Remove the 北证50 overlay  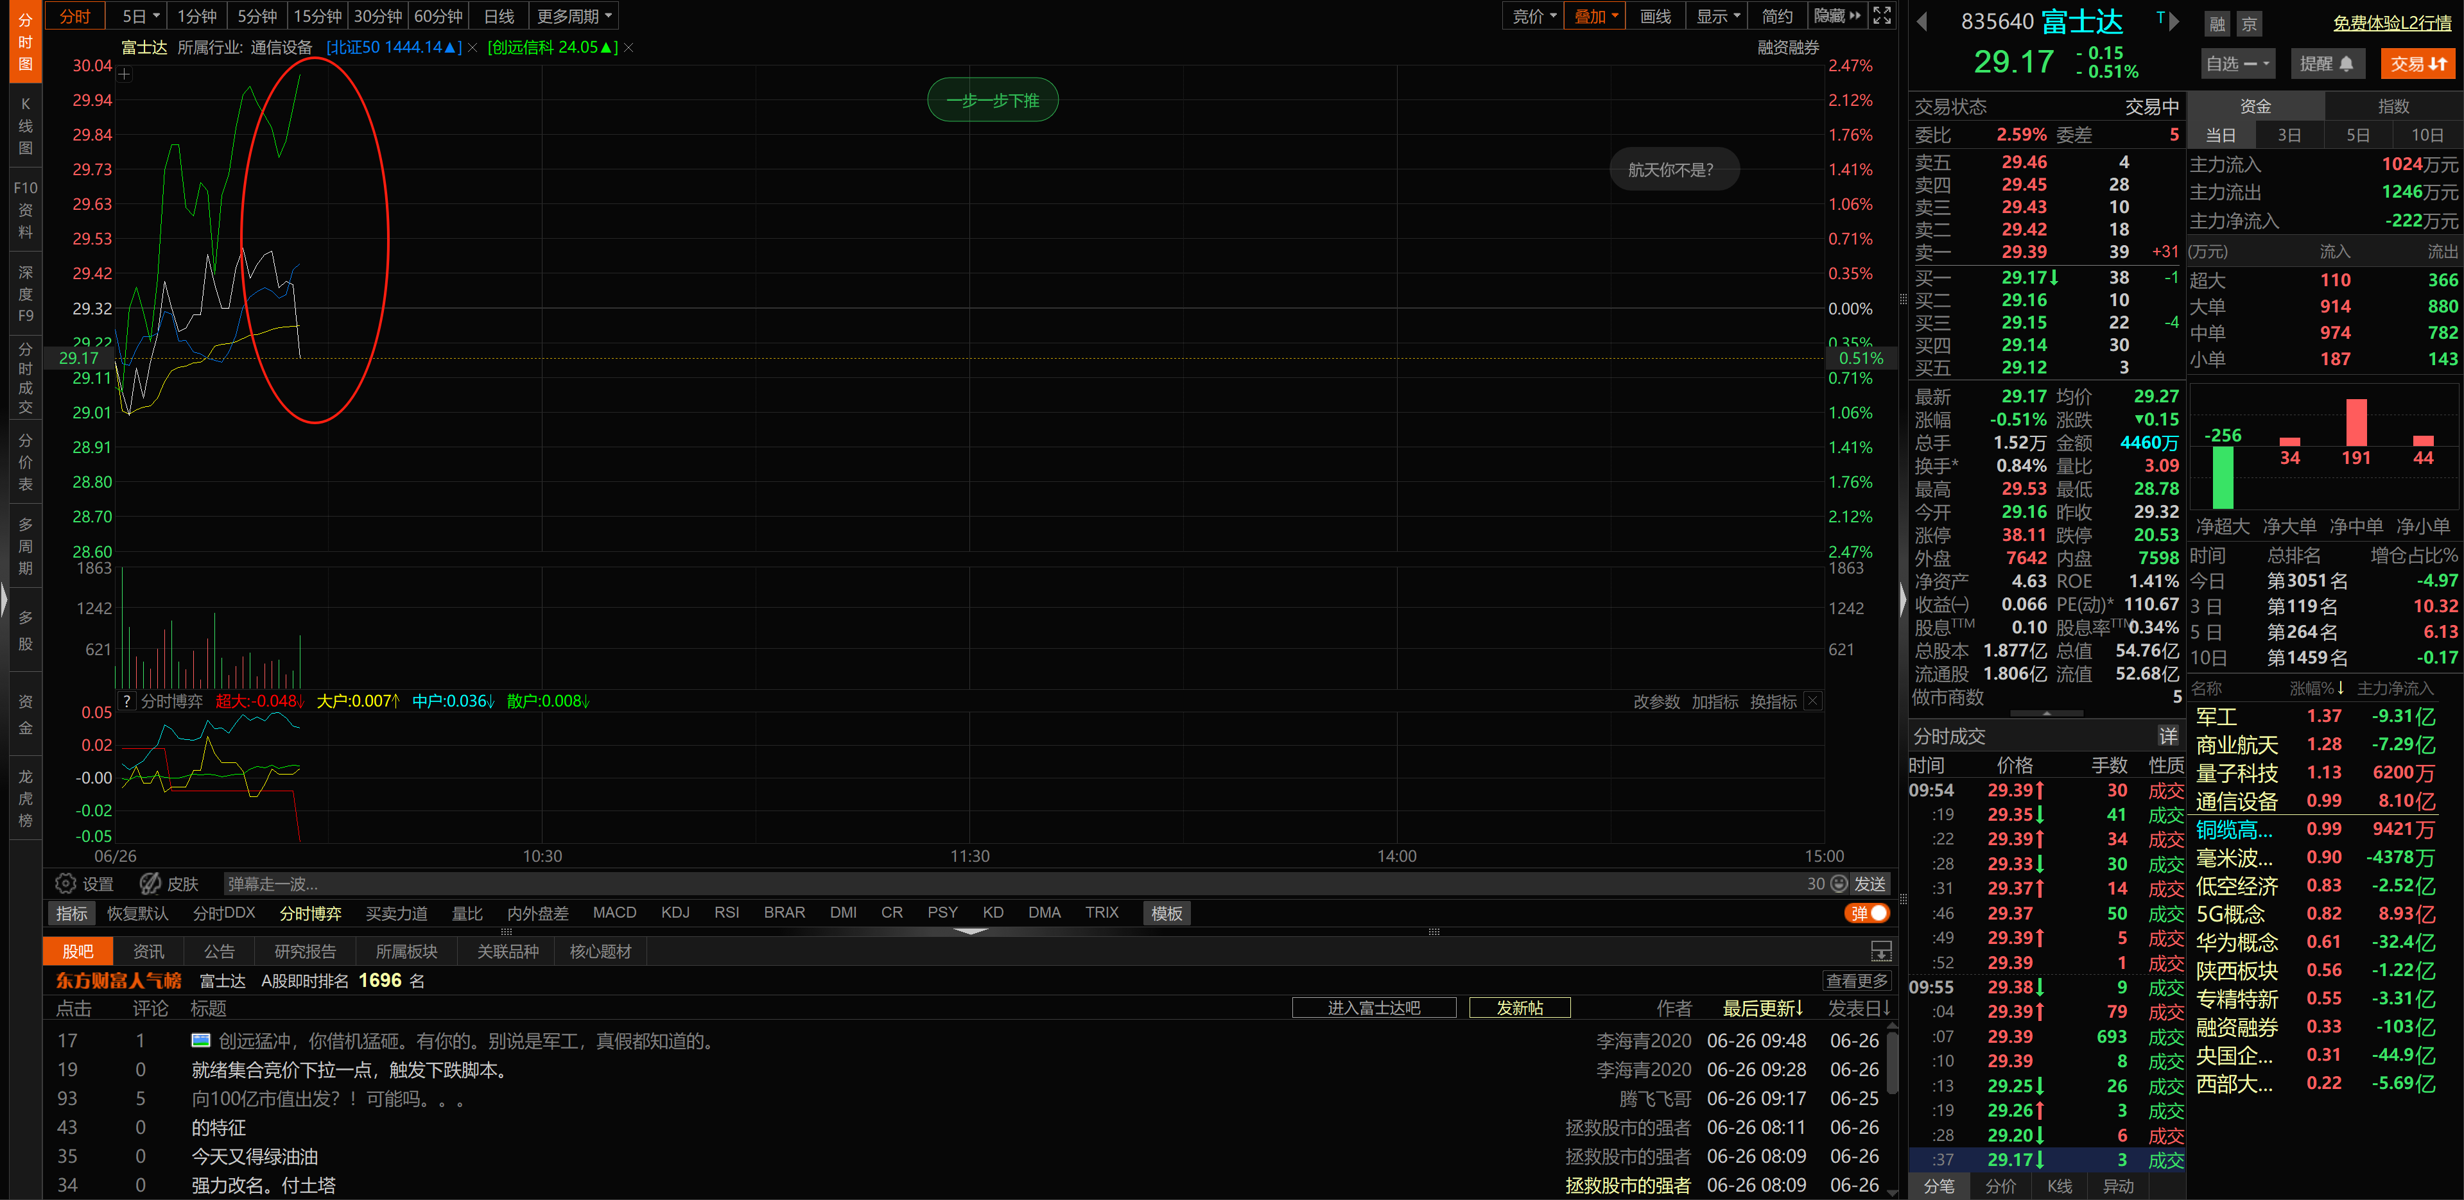[x=473, y=48]
